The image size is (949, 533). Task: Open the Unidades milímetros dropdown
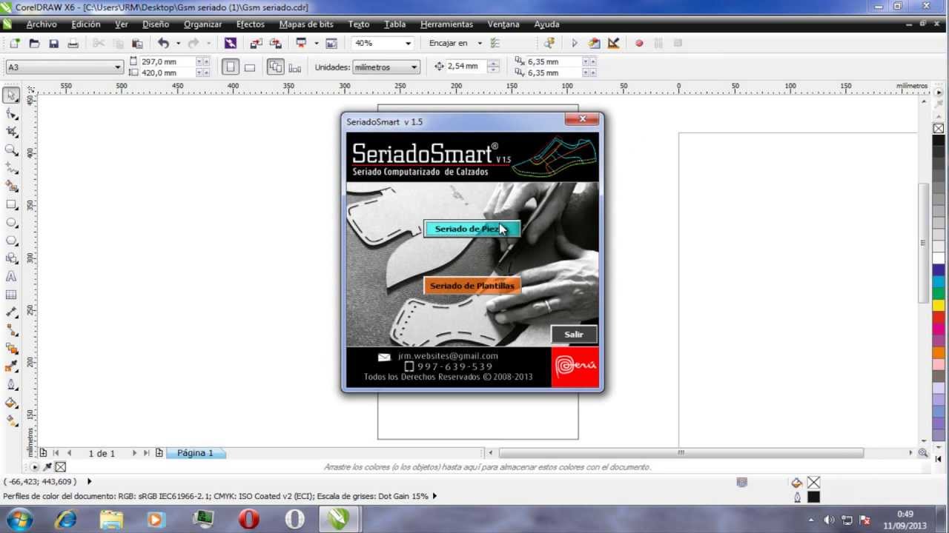pos(414,67)
